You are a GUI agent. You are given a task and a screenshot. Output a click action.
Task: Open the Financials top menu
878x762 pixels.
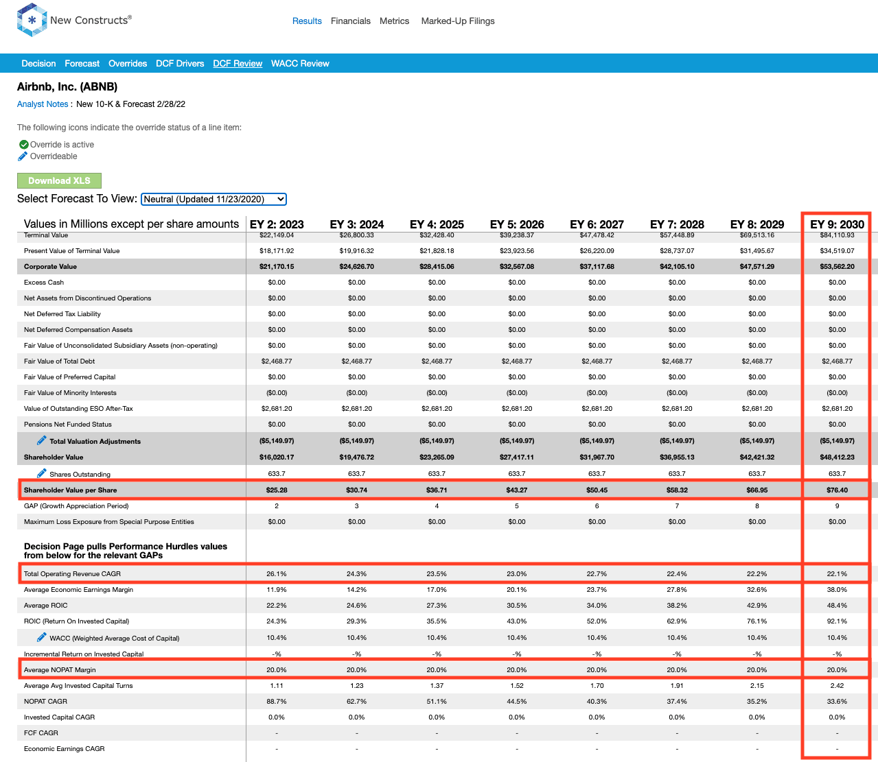[x=350, y=21]
